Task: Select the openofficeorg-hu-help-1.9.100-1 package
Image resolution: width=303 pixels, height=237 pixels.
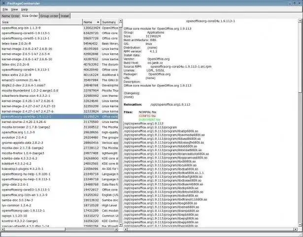Action: (x=60, y=174)
